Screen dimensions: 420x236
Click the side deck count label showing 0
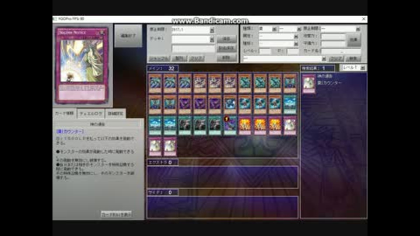(x=162, y=192)
